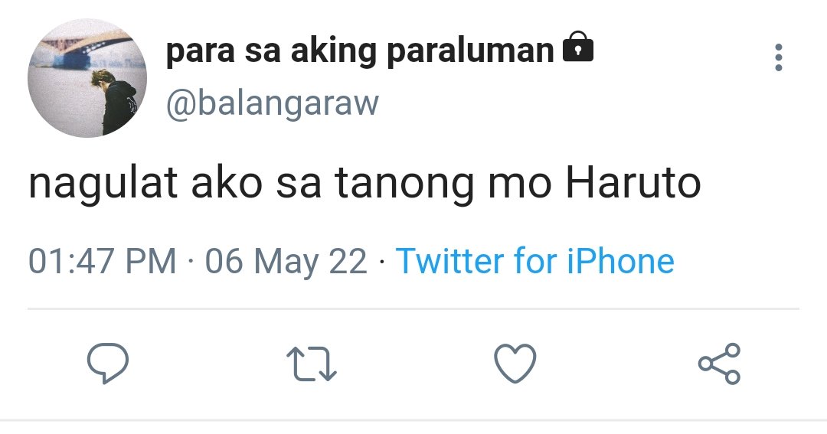The image size is (827, 434).
Task: Click the padlock protected-account icon
Action: [579, 47]
